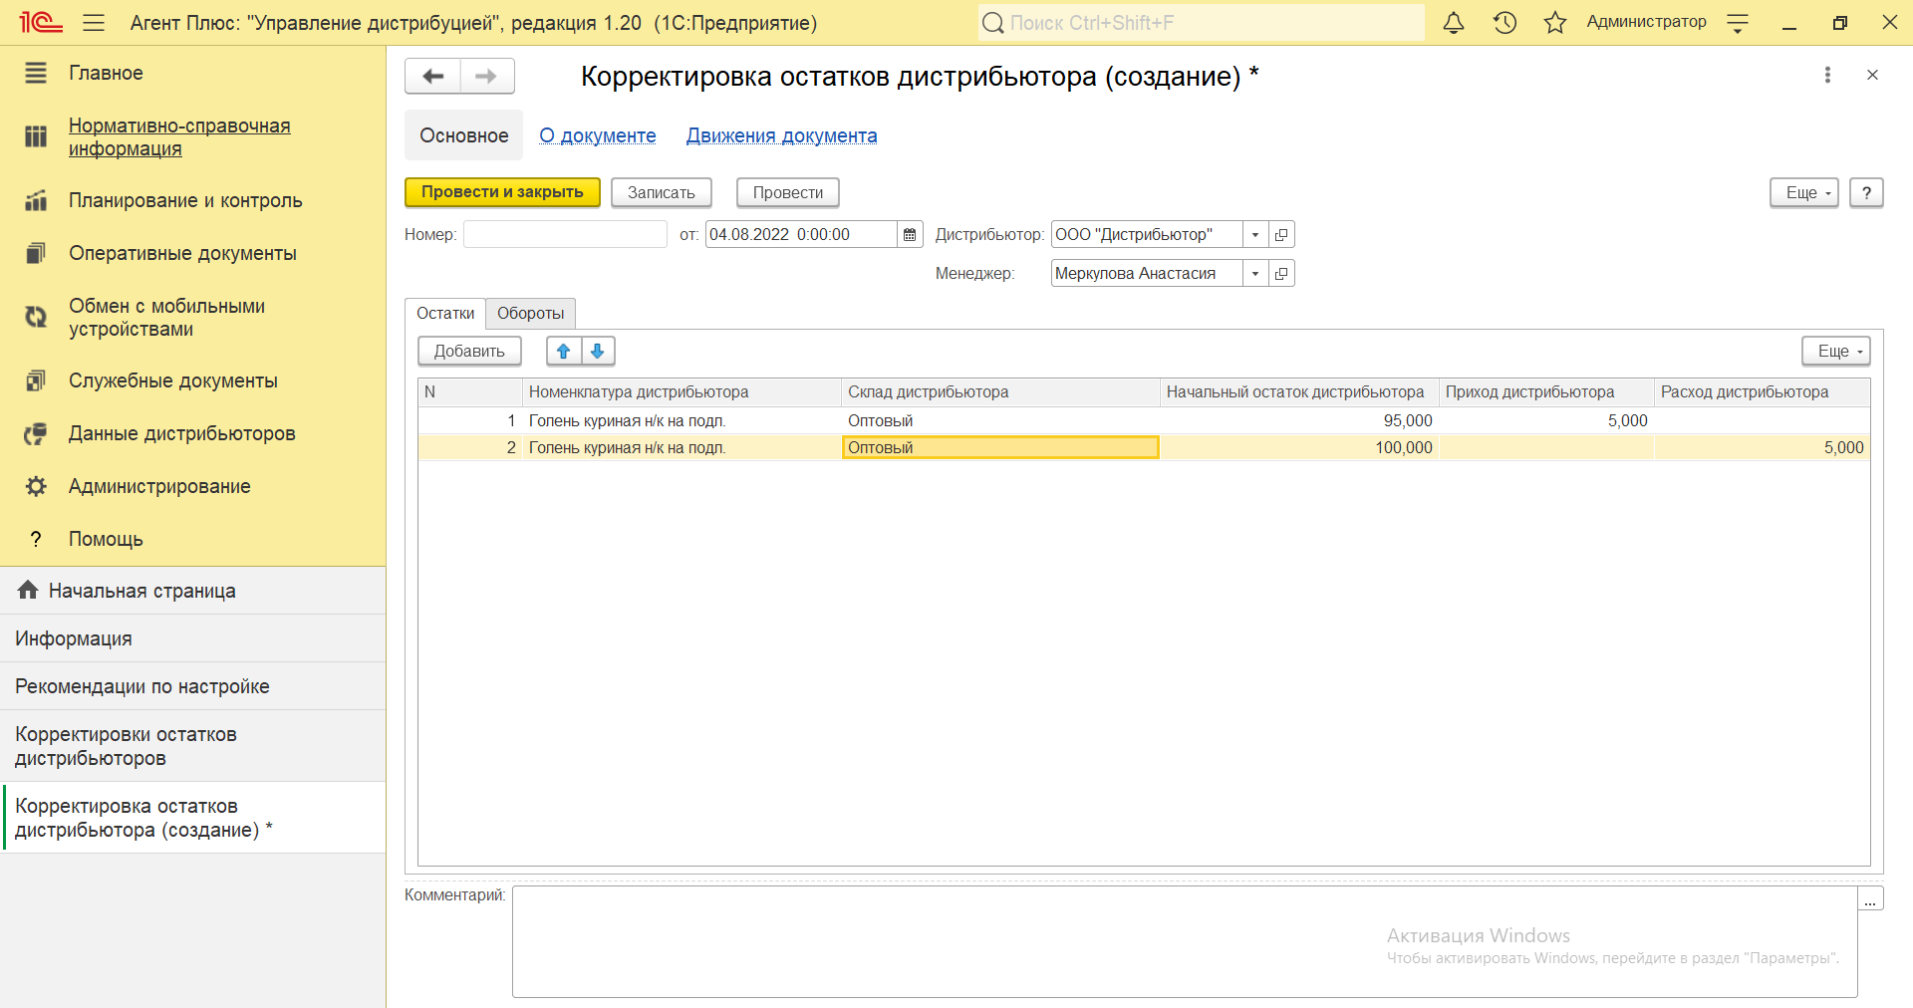Viewport: 1913px width, 1008px height.
Task: Go back with the left arrow
Action: (x=433, y=76)
